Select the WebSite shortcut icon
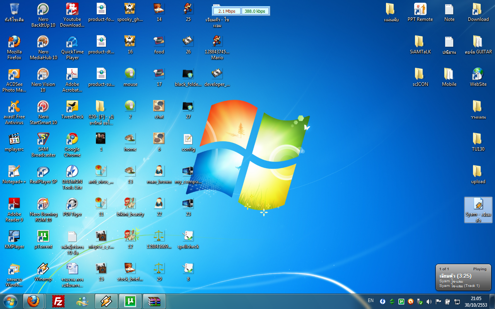This screenshot has width=495, height=309. point(478,77)
